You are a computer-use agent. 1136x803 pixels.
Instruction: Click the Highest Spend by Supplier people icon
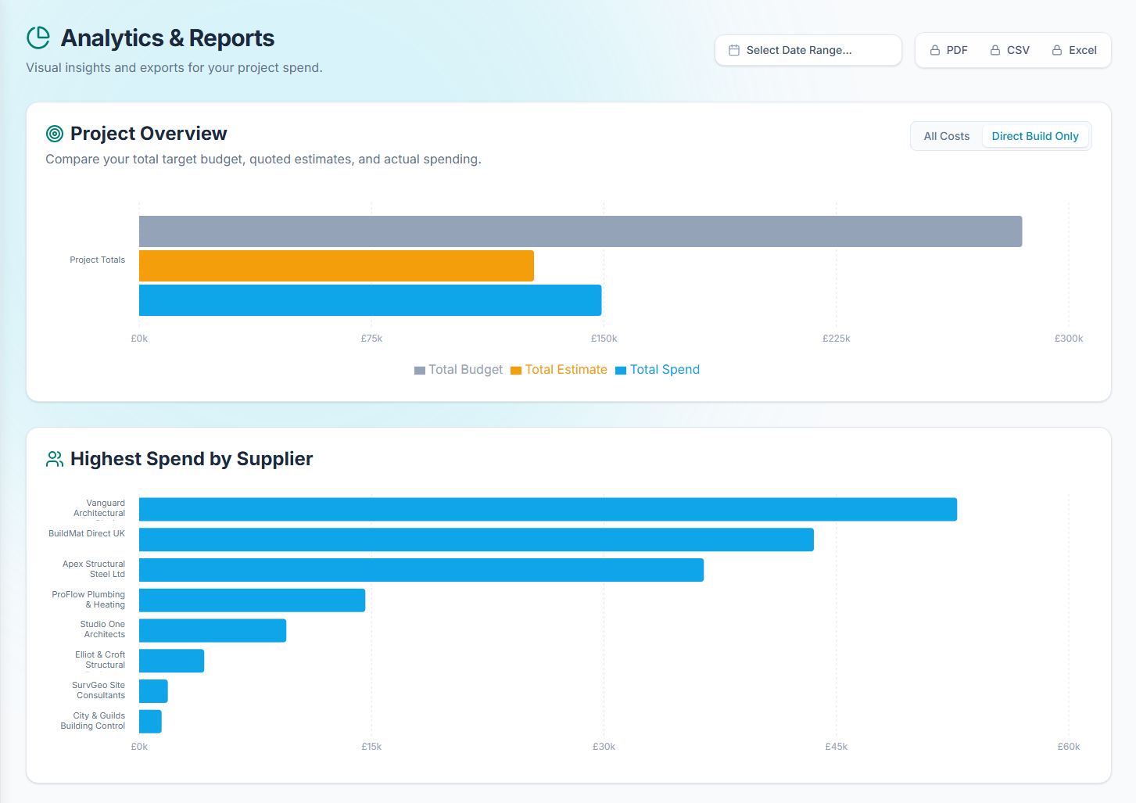pyautogui.click(x=55, y=459)
